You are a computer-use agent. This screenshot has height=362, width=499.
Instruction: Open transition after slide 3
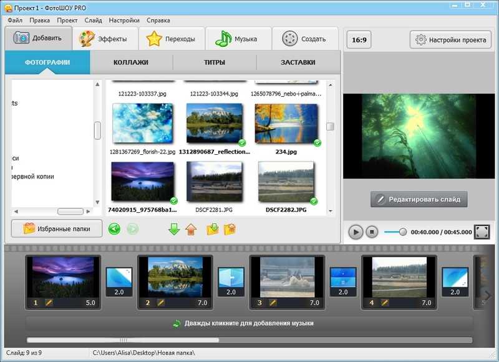[343, 281]
